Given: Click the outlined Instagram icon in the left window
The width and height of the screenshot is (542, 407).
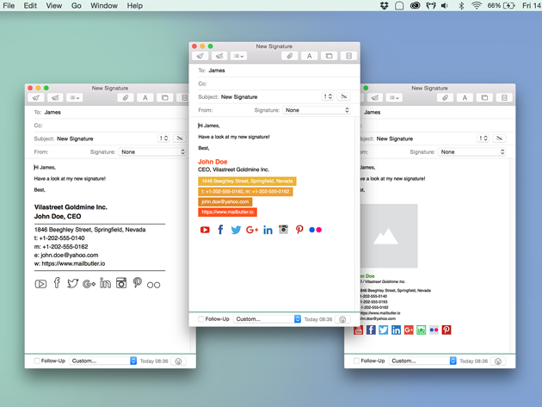Looking at the screenshot, I should tap(121, 283).
